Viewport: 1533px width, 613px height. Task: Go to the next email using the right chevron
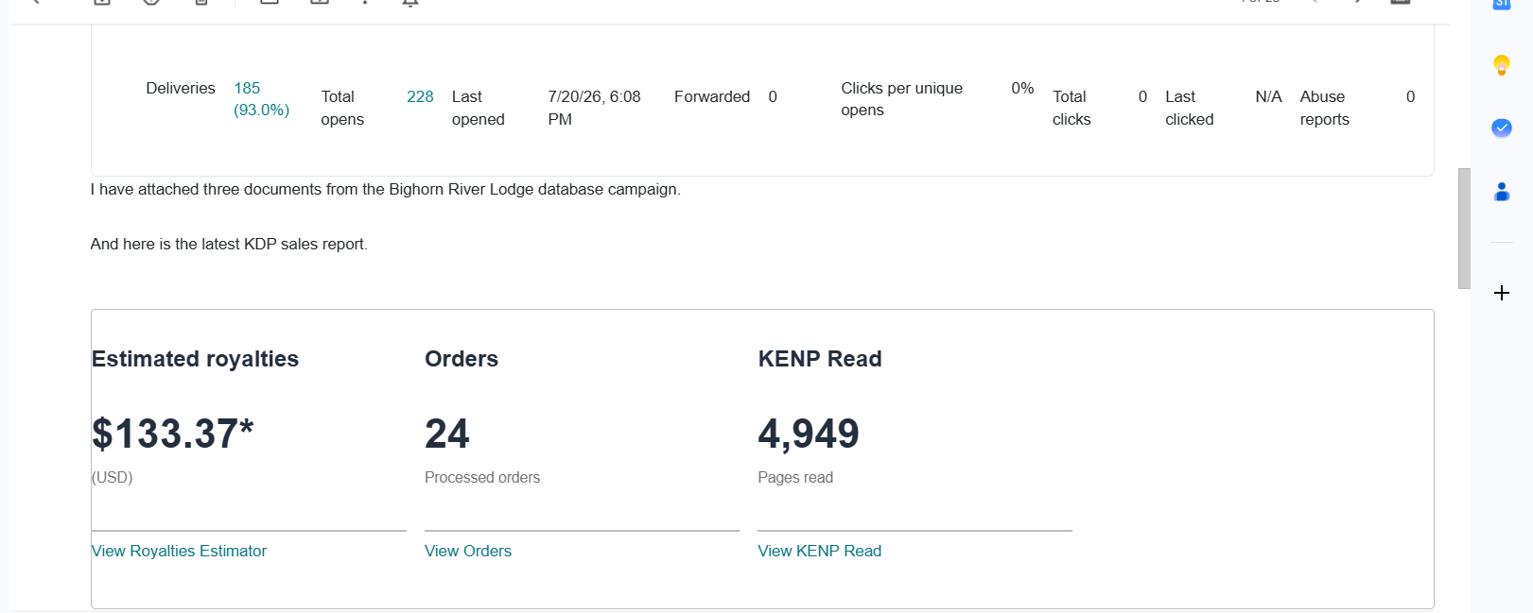[x=1358, y=2]
